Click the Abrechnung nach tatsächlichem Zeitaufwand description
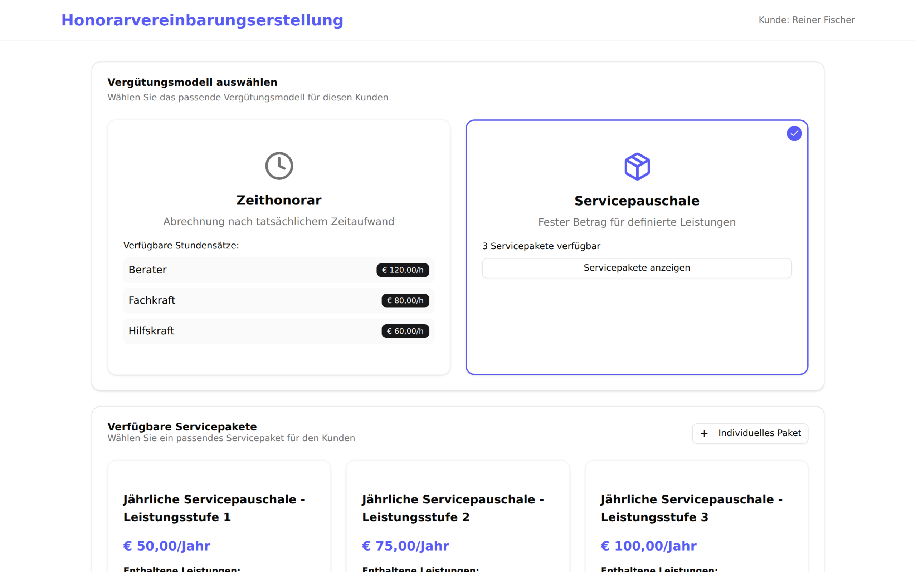The width and height of the screenshot is (916, 572). [279, 222]
